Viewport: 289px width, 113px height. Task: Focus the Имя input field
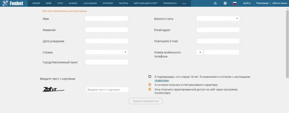pyautogui.click(x=106, y=19)
